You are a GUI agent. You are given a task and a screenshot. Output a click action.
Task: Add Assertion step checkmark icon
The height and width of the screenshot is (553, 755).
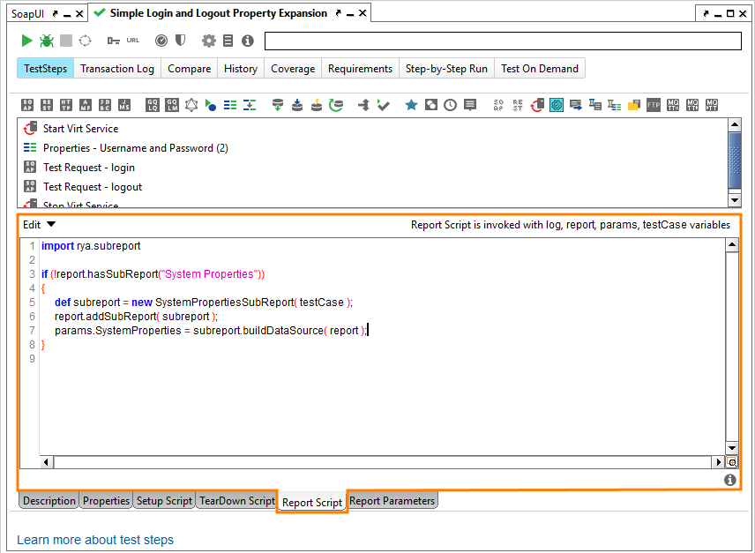[384, 105]
